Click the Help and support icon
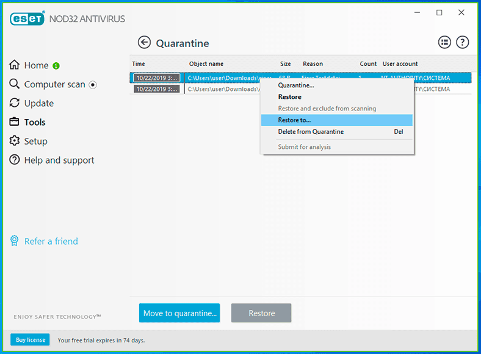The height and width of the screenshot is (354, 481). (x=15, y=160)
